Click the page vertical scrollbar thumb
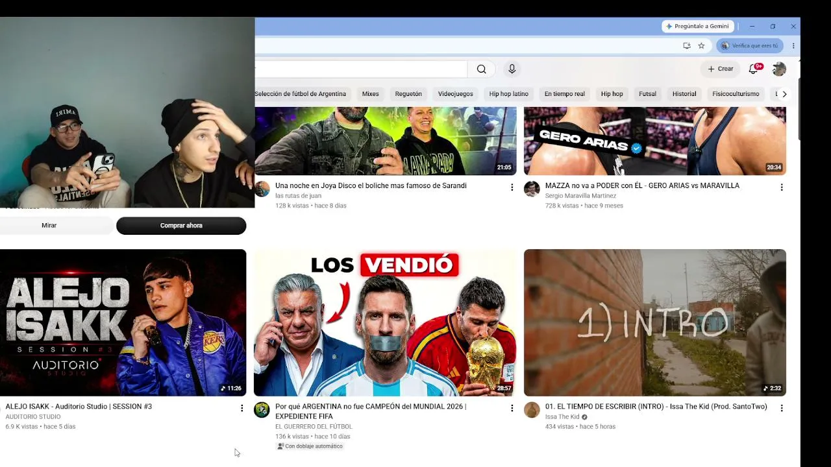Viewport: 831px width, 467px height. (799, 109)
